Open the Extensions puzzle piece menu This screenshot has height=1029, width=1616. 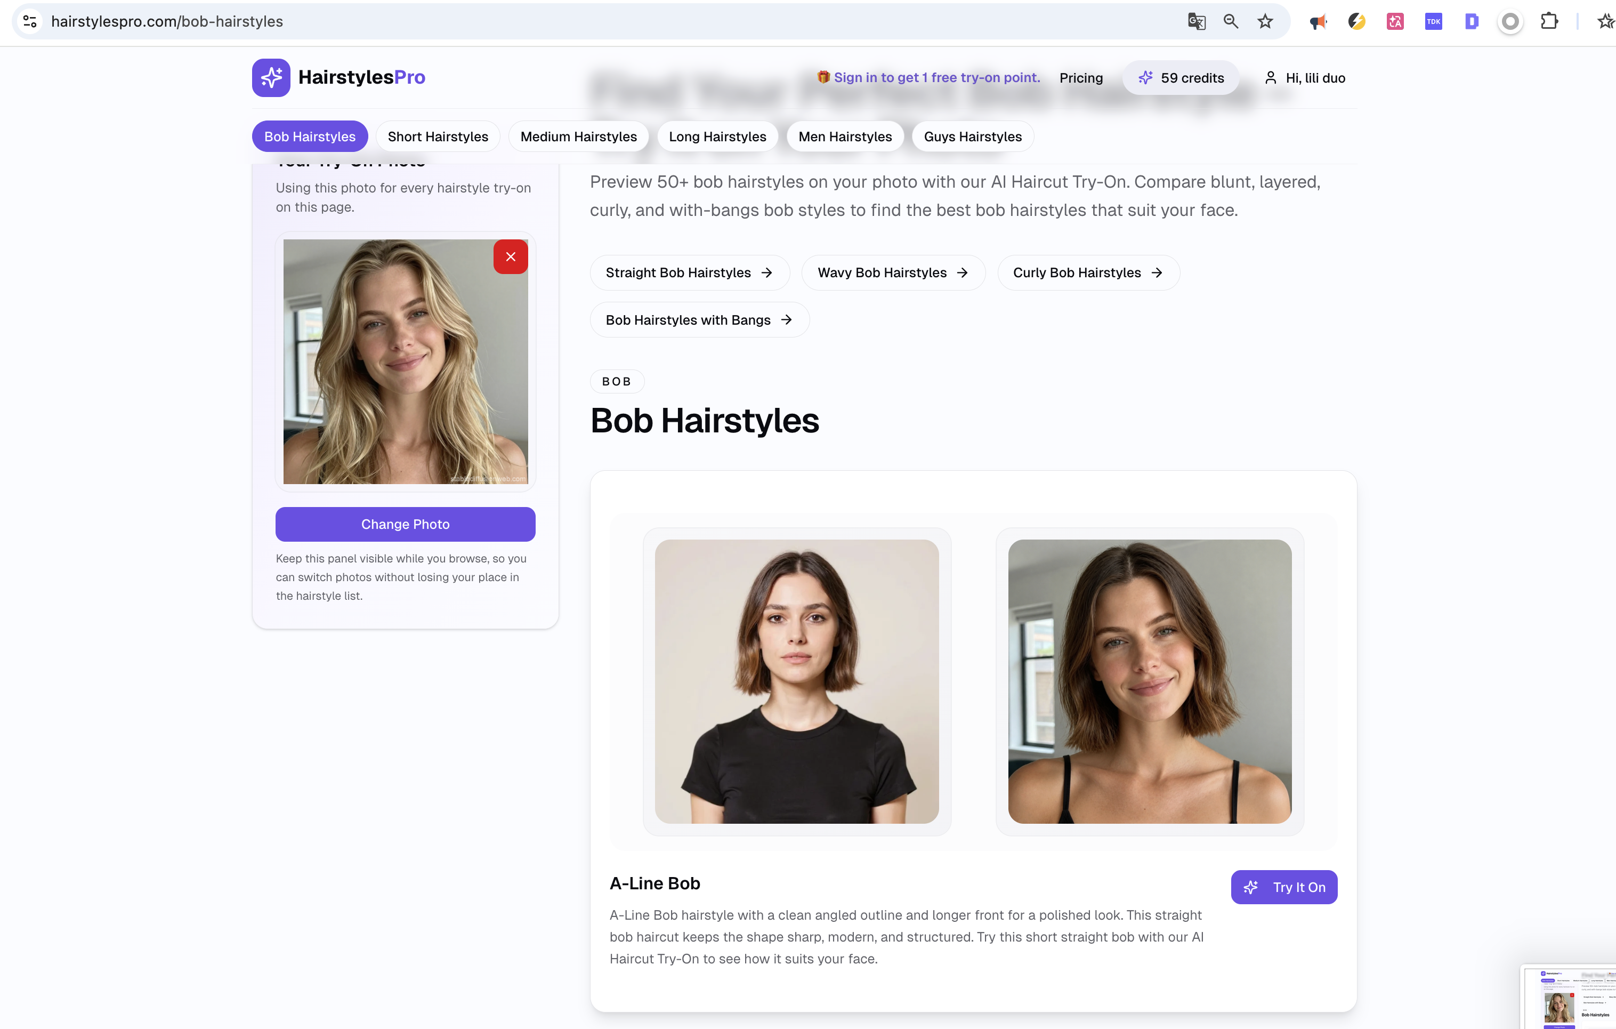(1549, 21)
